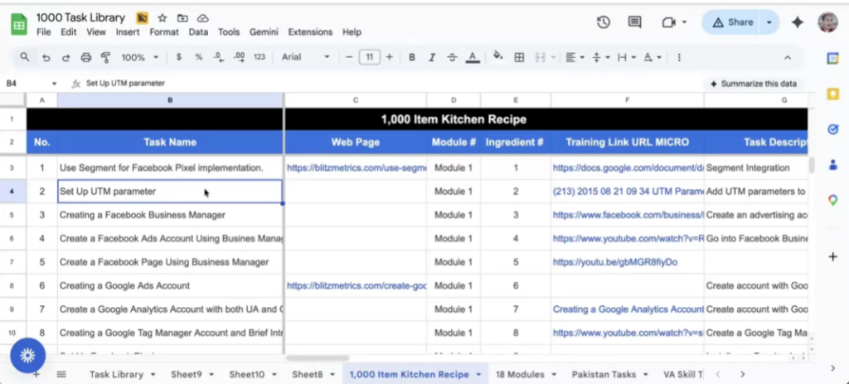The image size is (849, 384).
Task: Open the Data menu
Action: point(198,32)
